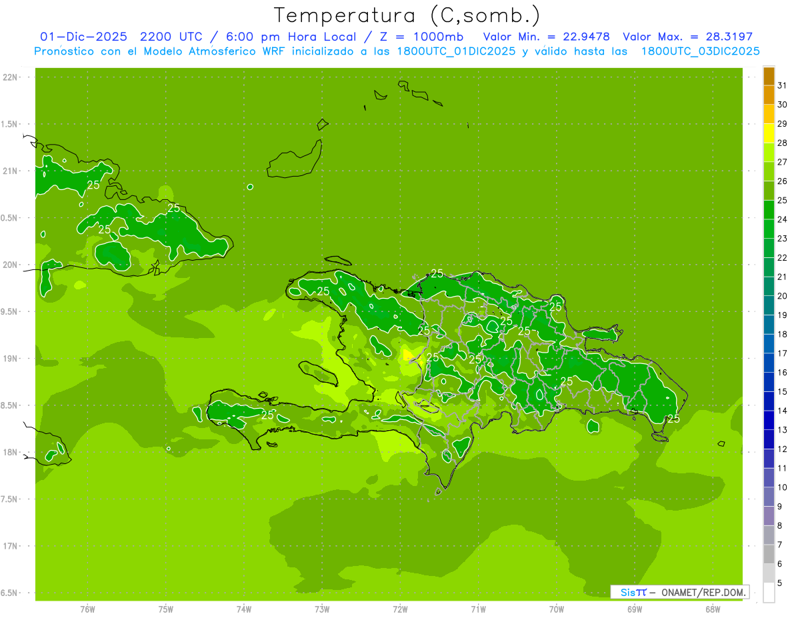Click latitude axis label '21N'

(x=11, y=171)
